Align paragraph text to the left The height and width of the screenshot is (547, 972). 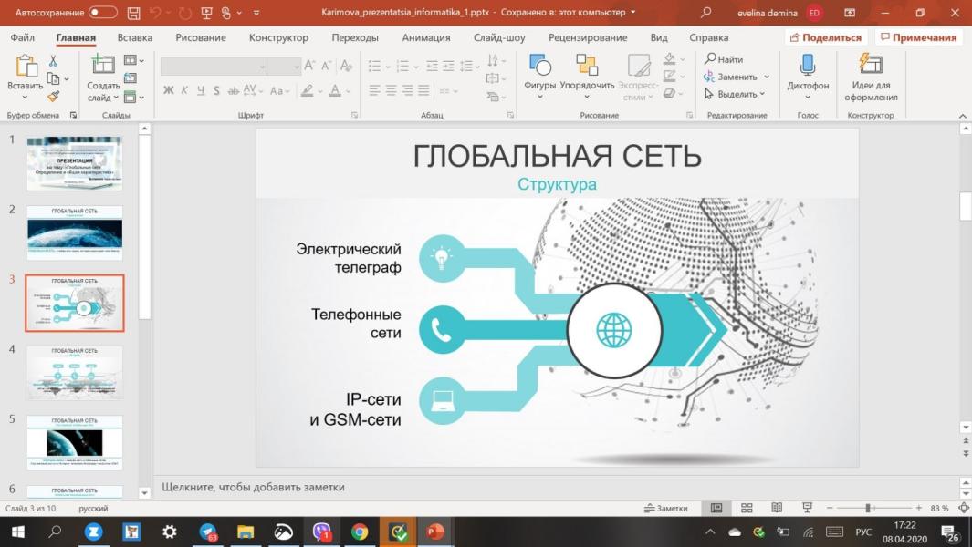[x=374, y=90]
